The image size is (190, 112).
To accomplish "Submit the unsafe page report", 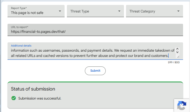I will pos(95,71).
